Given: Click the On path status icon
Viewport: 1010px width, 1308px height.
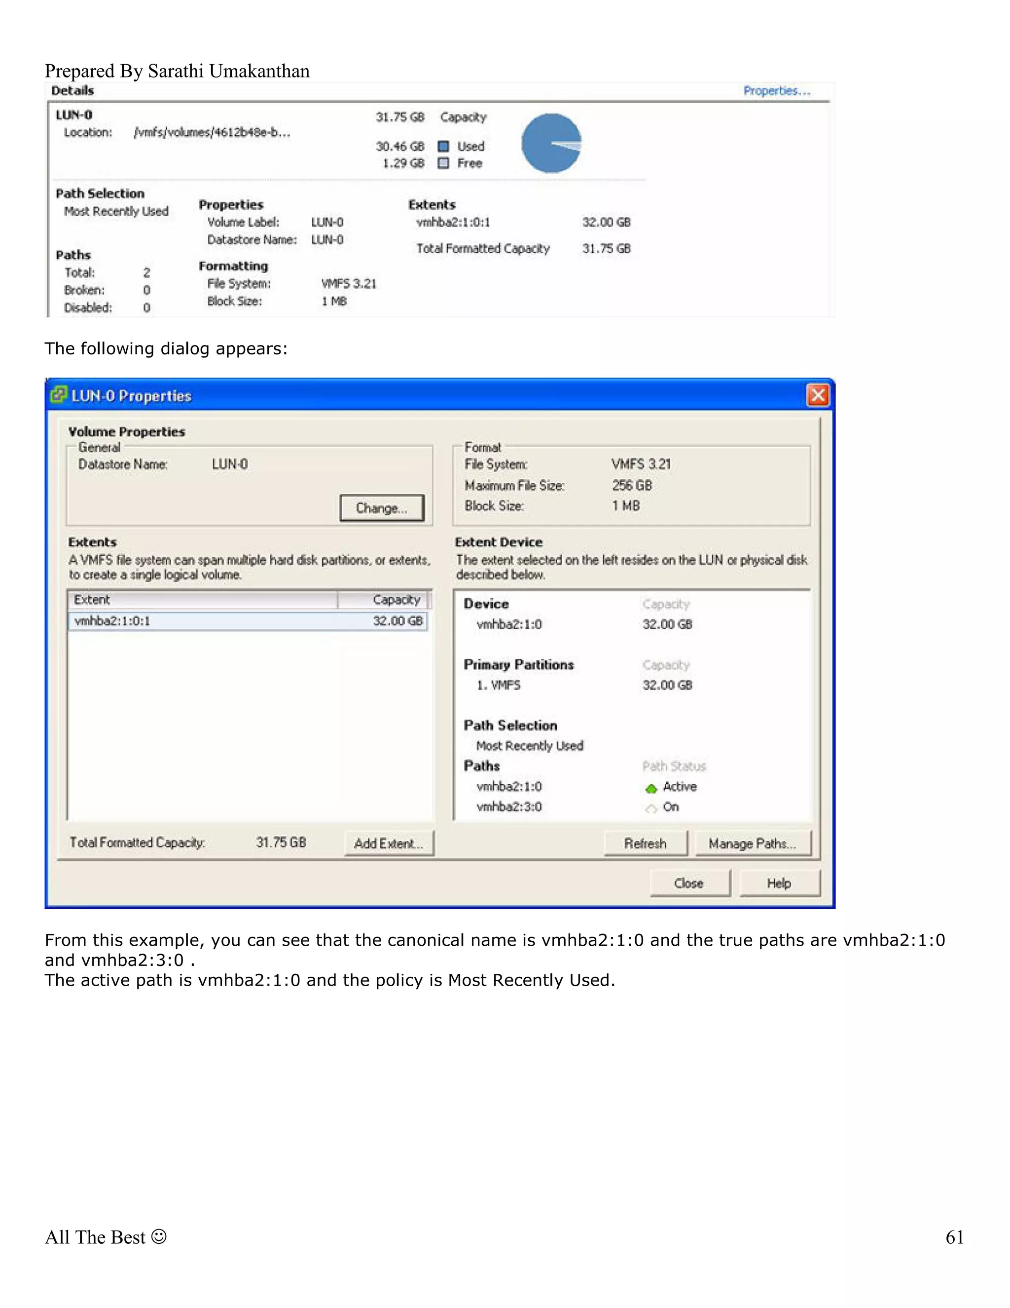Looking at the screenshot, I should (x=651, y=808).
